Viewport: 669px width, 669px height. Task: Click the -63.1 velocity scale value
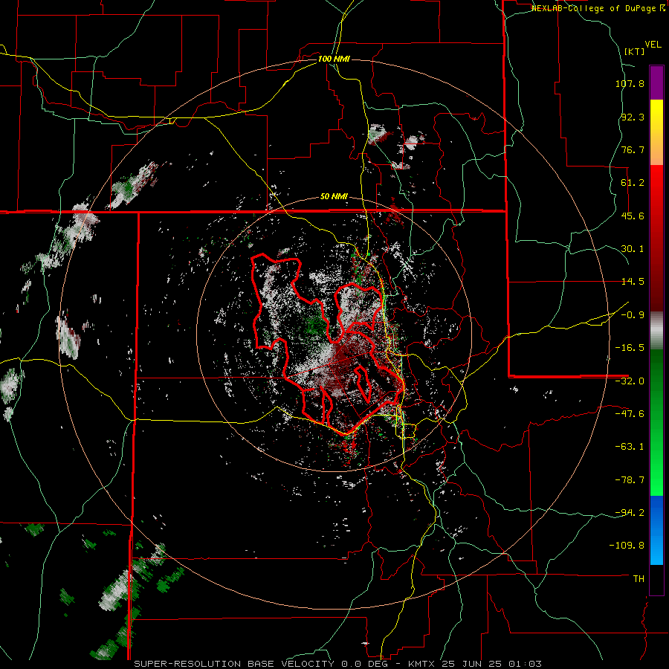630,447
